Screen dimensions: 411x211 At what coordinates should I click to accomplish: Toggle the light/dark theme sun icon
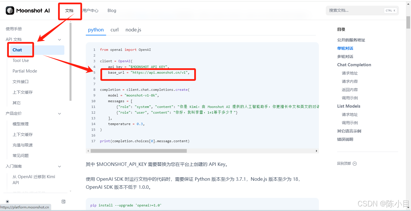click(x=7, y=202)
